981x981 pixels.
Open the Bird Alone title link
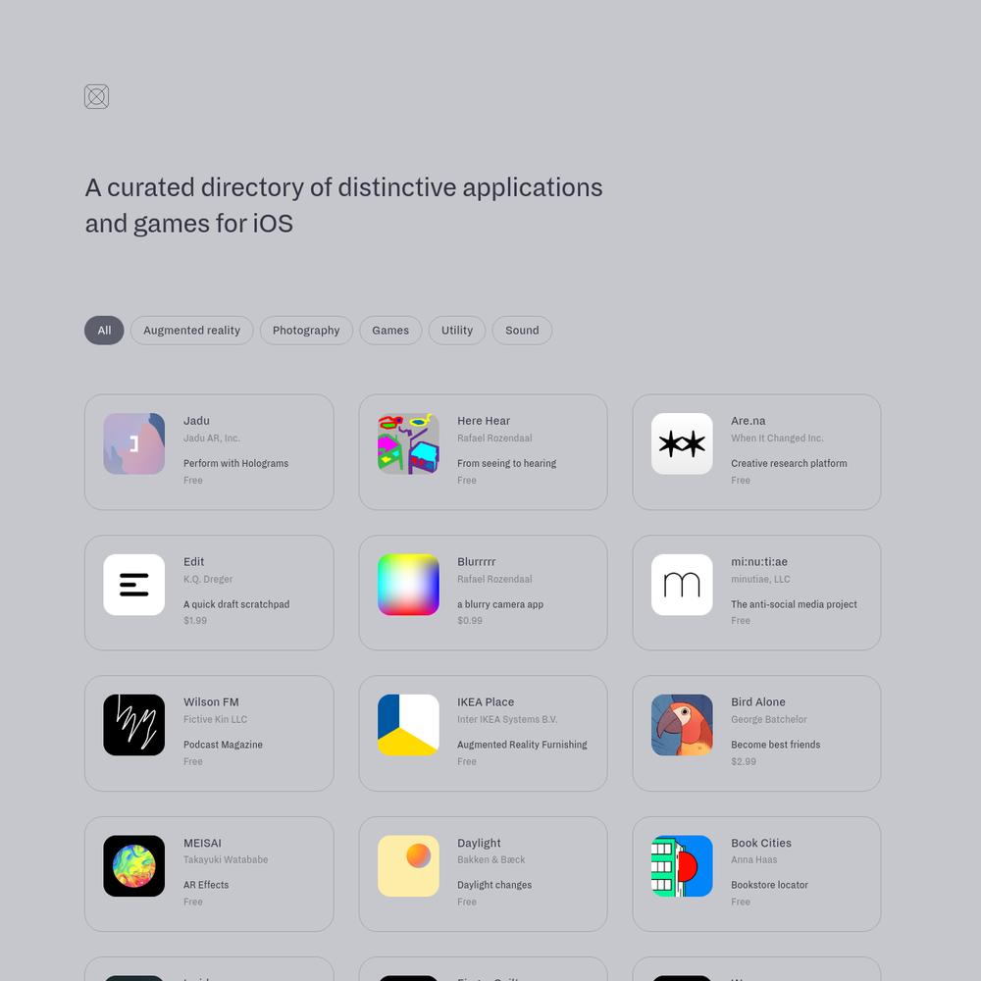pyautogui.click(x=757, y=702)
